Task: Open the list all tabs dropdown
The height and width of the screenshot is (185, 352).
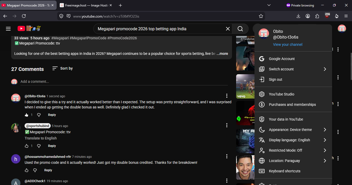Action: tap(269, 5)
